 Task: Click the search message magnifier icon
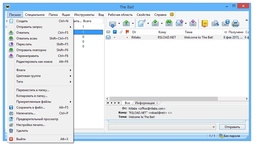215,23
